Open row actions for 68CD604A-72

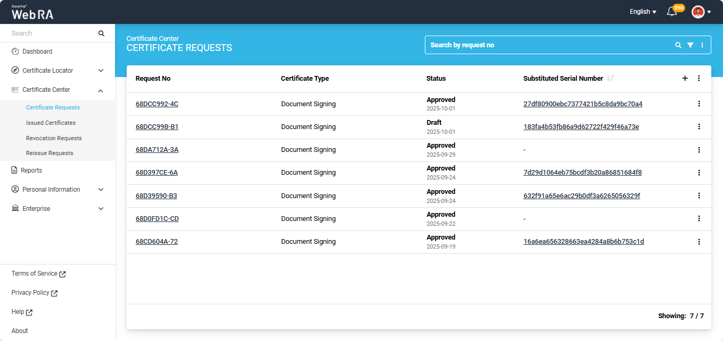tap(699, 242)
